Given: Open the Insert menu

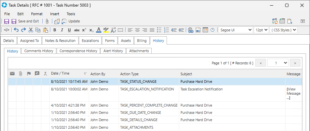Looking at the screenshot, I should pyautogui.click(x=55, y=14).
